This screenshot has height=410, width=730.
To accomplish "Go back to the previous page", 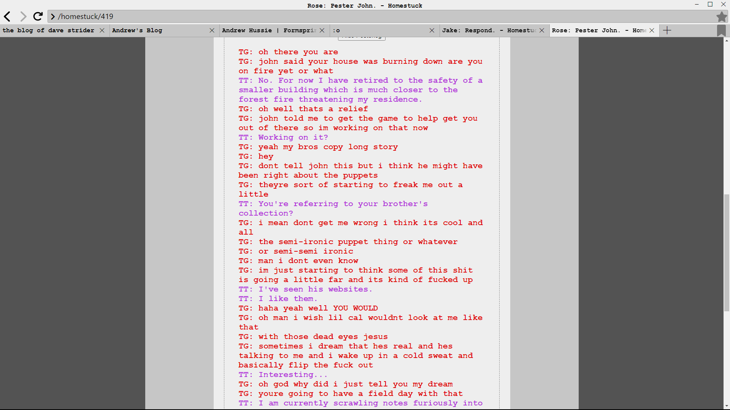I will tap(7, 16).
